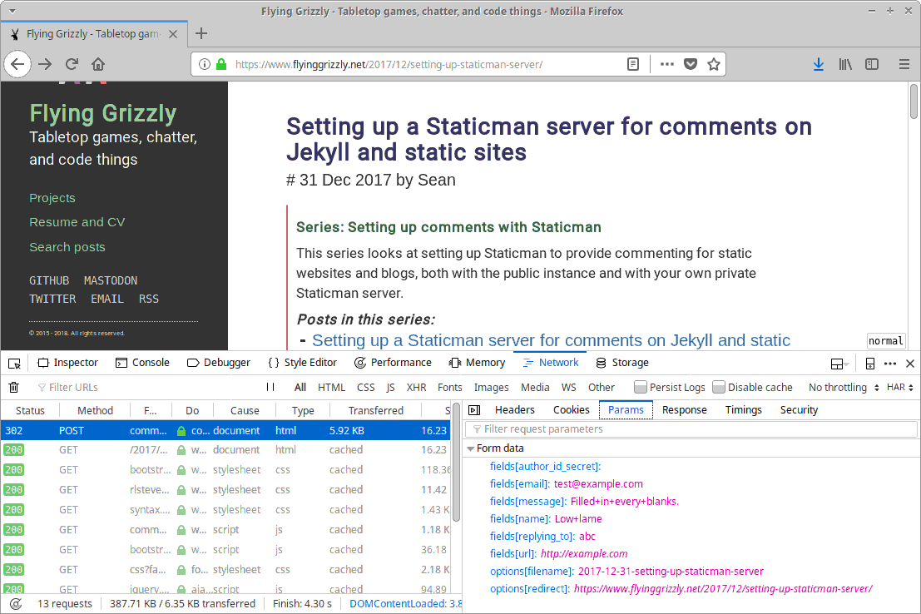Viewport: 921px width, 614px height.
Task: Open the Resume and CV link
Action: pos(77,222)
